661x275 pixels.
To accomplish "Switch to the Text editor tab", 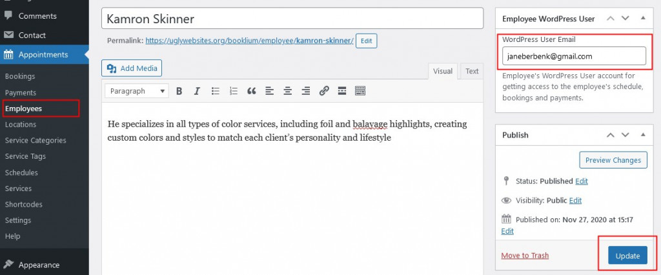I will coord(472,72).
